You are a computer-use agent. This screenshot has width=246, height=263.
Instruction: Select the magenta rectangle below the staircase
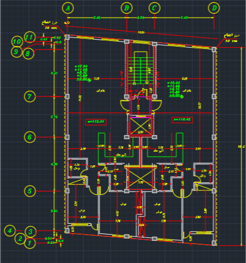140,107
